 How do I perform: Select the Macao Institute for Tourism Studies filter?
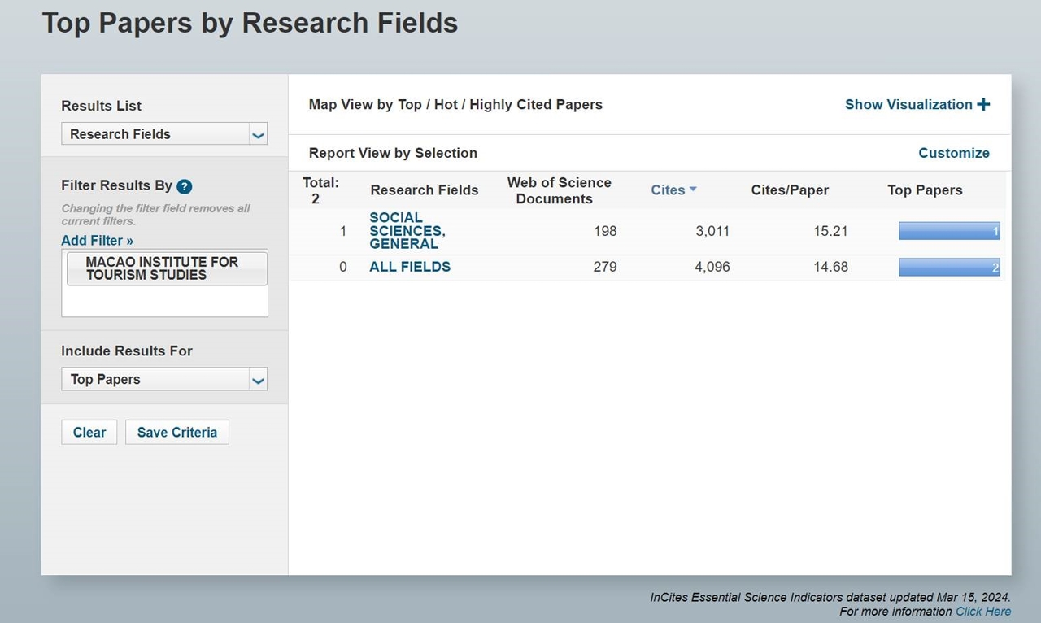tap(166, 268)
